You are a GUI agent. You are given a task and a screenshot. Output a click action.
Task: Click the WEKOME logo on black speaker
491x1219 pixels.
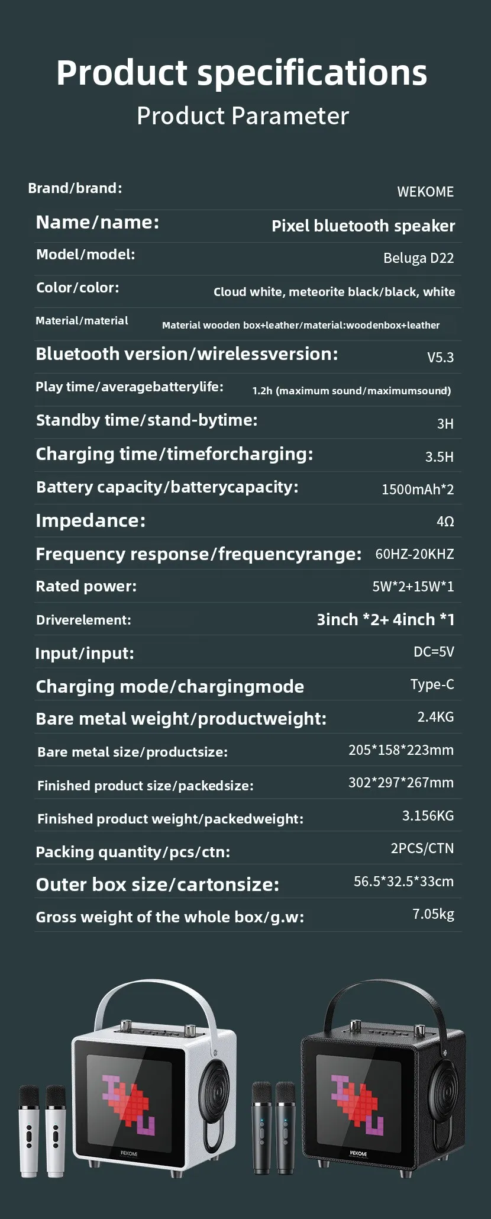point(358,1153)
